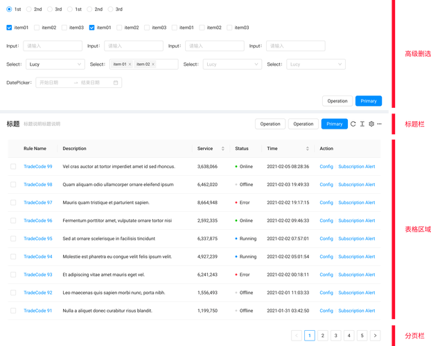Click the Status column header
The image size is (431, 346).
[242, 149]
